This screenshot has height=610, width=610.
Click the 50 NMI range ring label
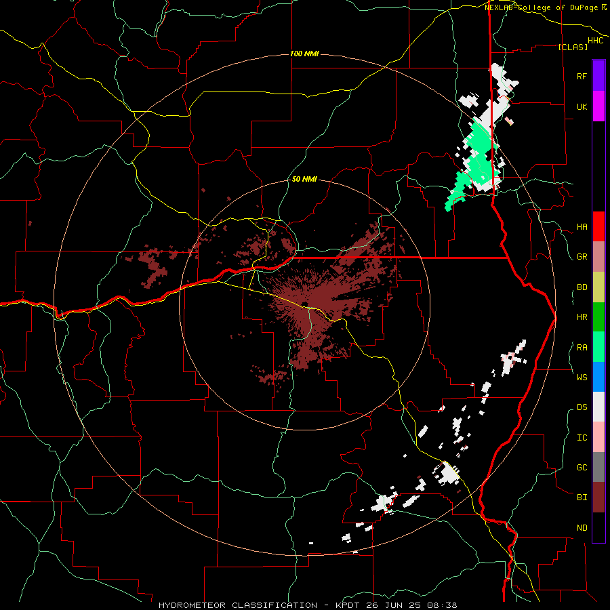pyautogui.click(x=304, y=179)
